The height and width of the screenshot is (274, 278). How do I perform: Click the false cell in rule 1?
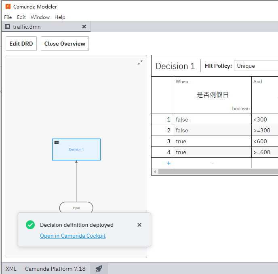click(x=213, y=119)
